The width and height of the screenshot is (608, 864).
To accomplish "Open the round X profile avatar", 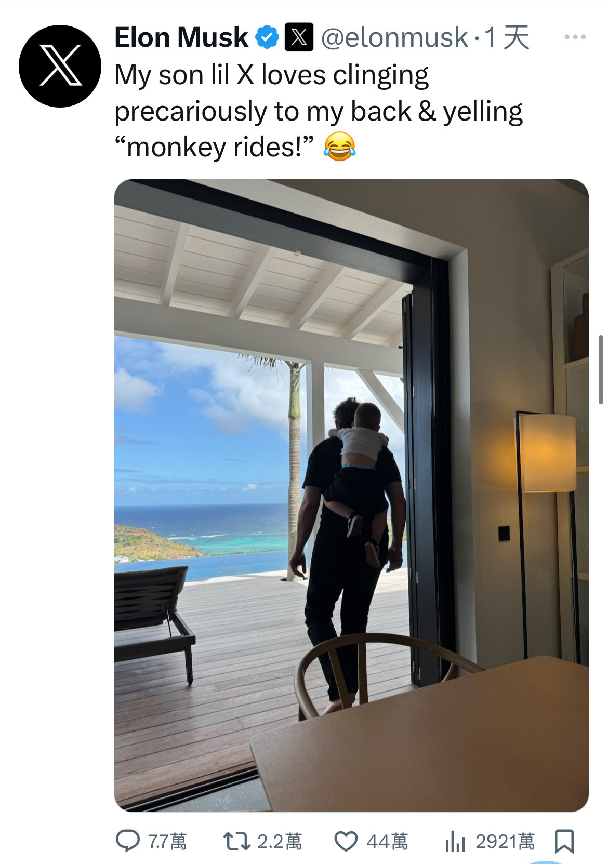I will (60, 66).
